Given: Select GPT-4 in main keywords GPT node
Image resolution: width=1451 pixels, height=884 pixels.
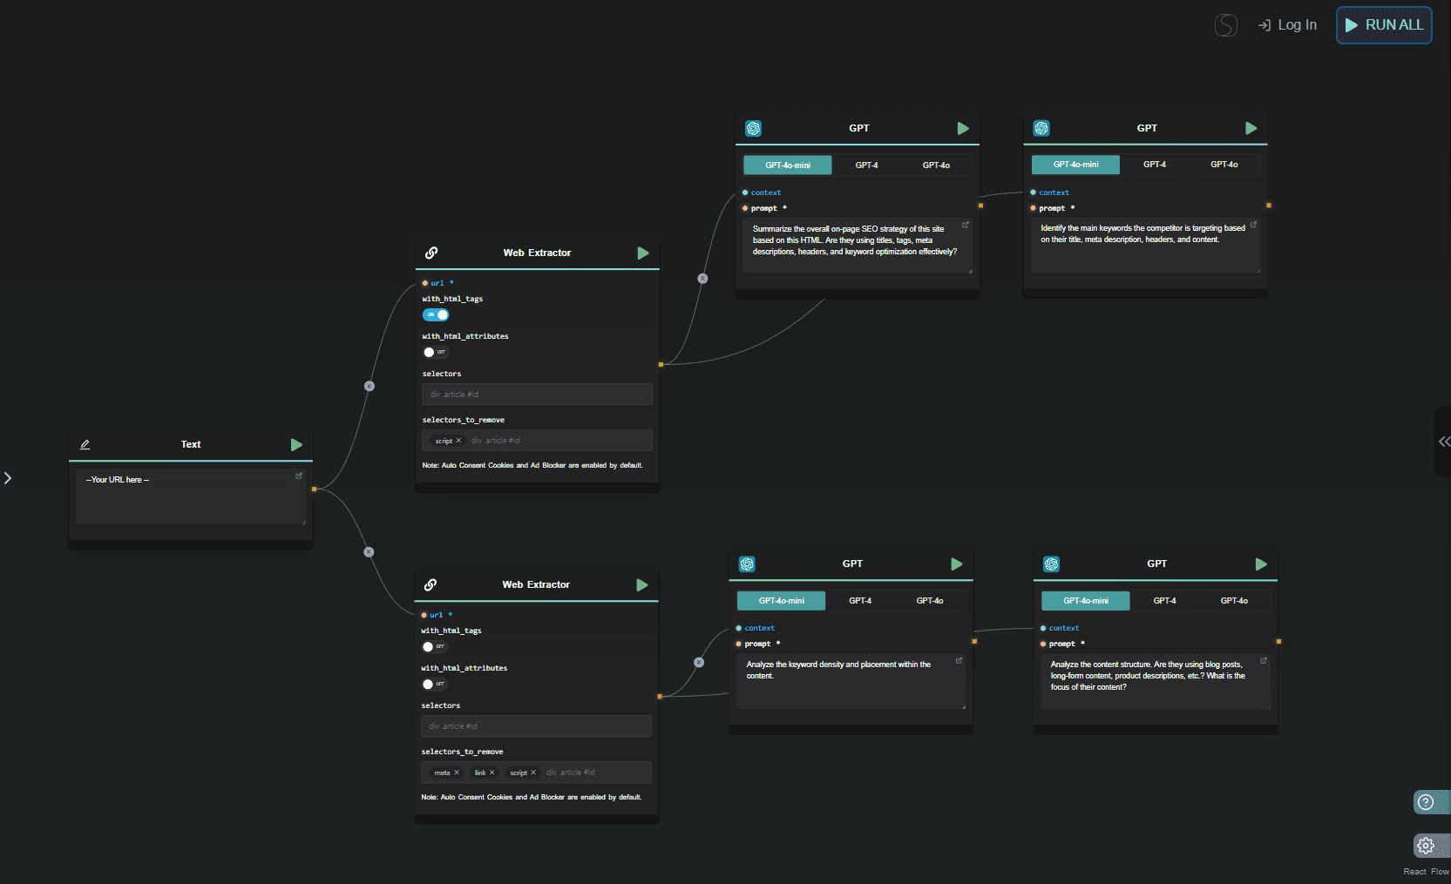Looking at the screenshot, I should click(1155, 165).
